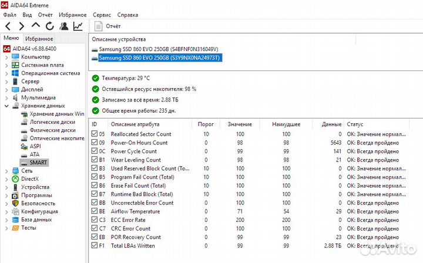Expand the Компьютер tree node
This screenshot has height=263, width=423.
click(x=6, y=57)
